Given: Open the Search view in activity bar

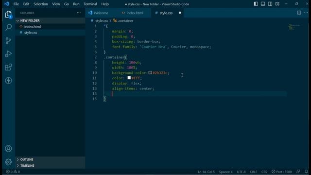Looking at the screenshot, I should click(8, 27).
